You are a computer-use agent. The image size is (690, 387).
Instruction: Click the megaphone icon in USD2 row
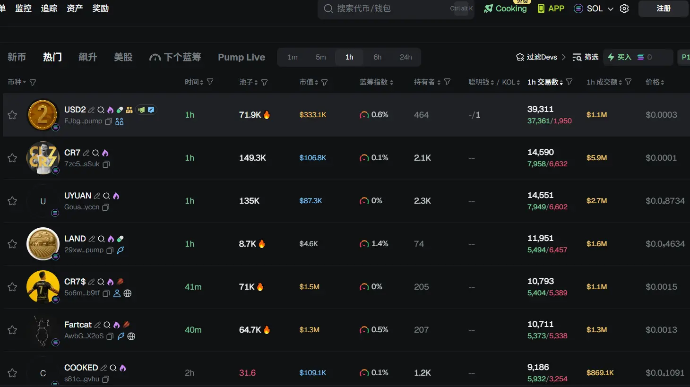(141, 110)
